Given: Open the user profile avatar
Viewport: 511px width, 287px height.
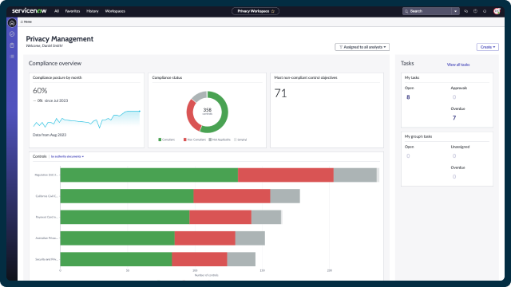Looking at the screenshot, I should [x=497, y=11].
